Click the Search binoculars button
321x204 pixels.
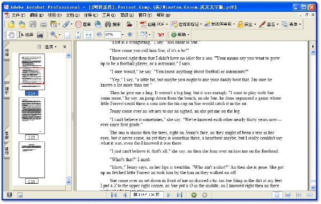[112, 25]
